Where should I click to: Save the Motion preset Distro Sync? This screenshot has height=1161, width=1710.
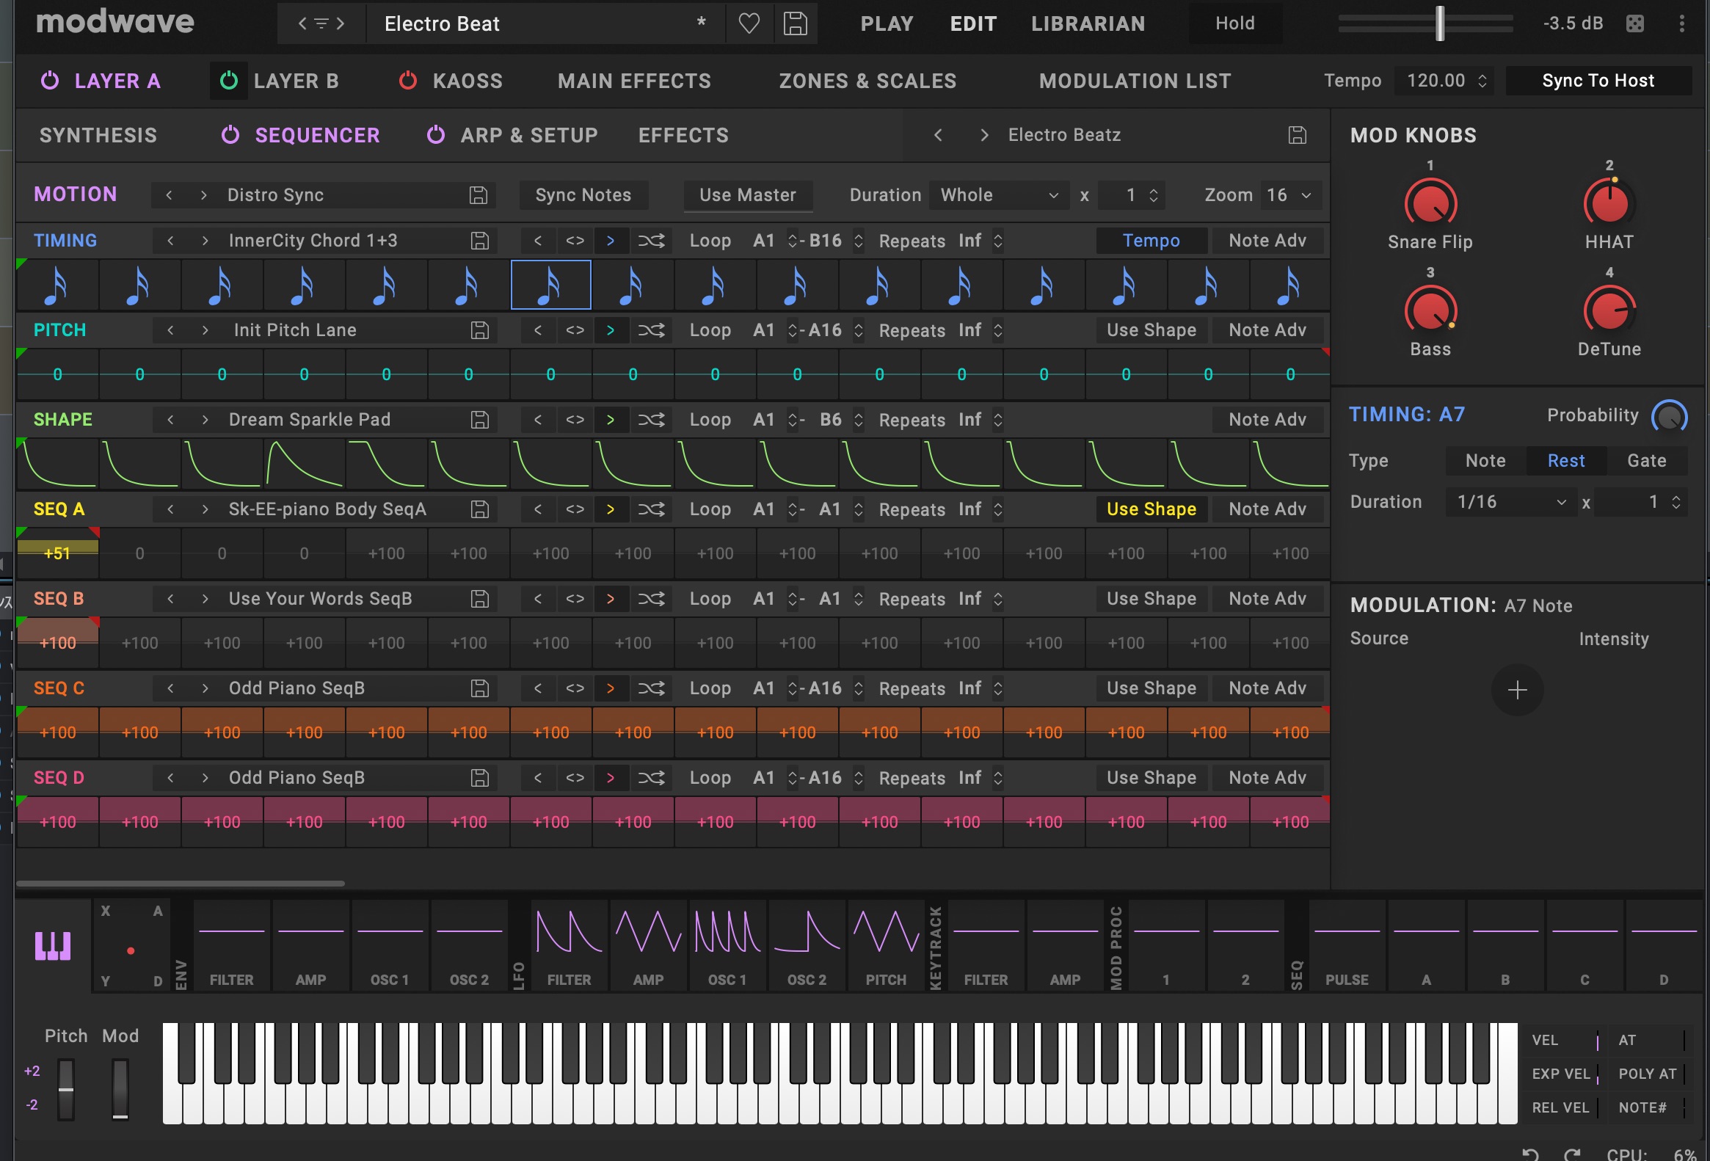pyautogui.click(x=479, y=195)
